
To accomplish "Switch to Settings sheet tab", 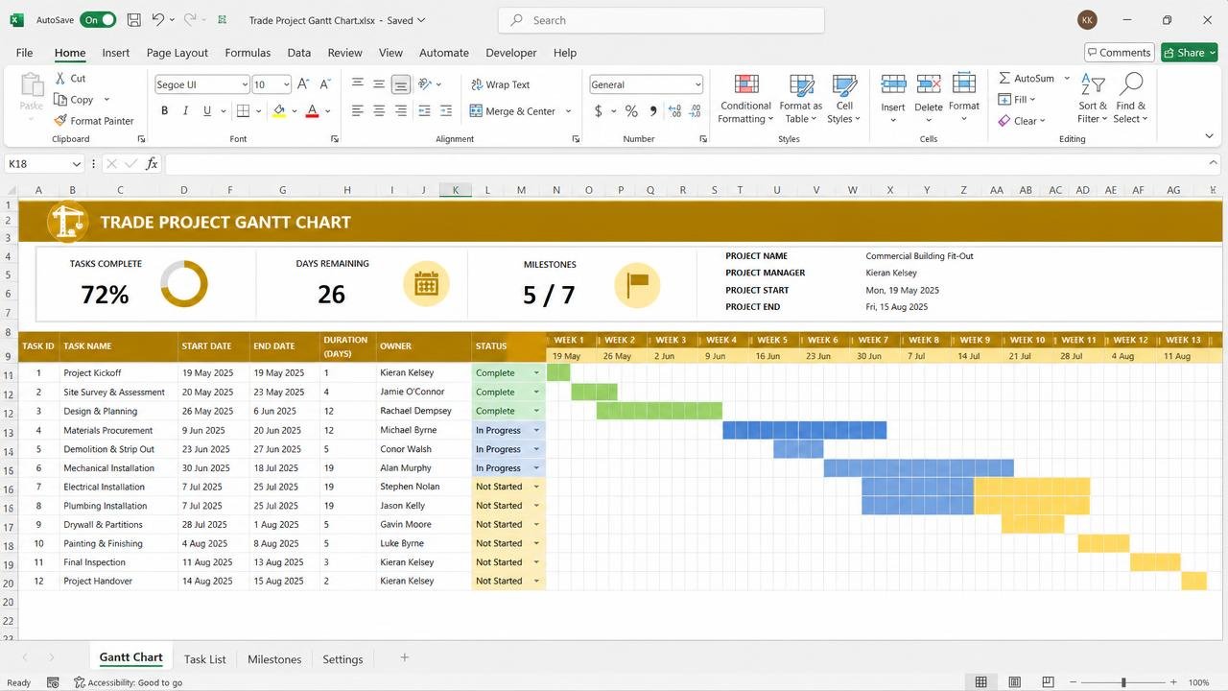I will point(342,659).
